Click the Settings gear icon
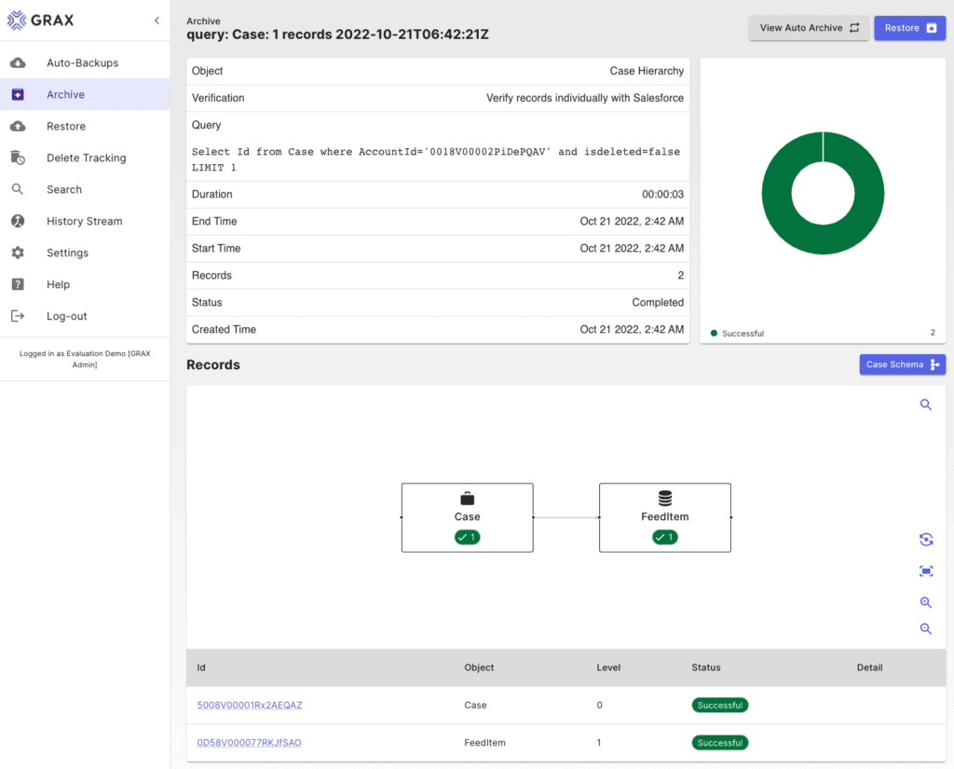Viewport: 954px width, 769px height. (19, 253)
